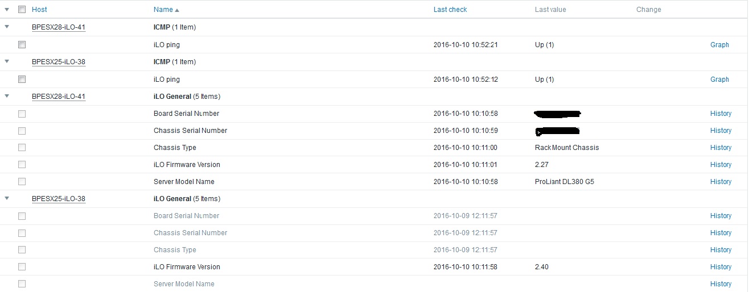View History for RackMount Chassis type
This screenshot has height=292, width=749.
click(x=721, y=148)
